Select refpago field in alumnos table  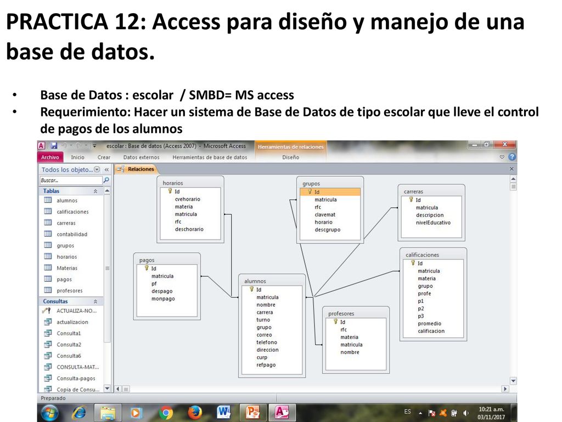[266, 365]
